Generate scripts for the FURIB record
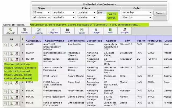This screenshot has width=172, height=108. click(17, 103)
